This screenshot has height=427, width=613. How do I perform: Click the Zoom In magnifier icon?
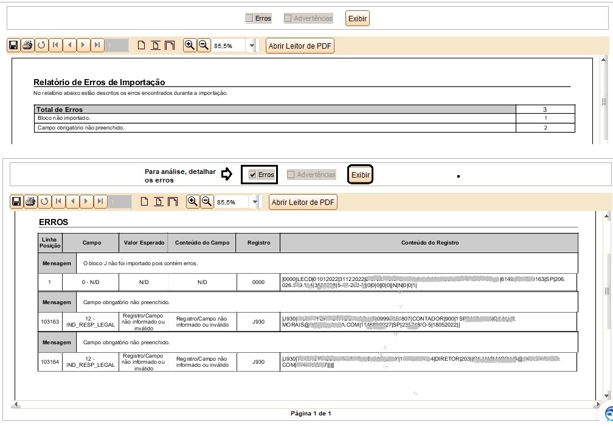point(190,46)
